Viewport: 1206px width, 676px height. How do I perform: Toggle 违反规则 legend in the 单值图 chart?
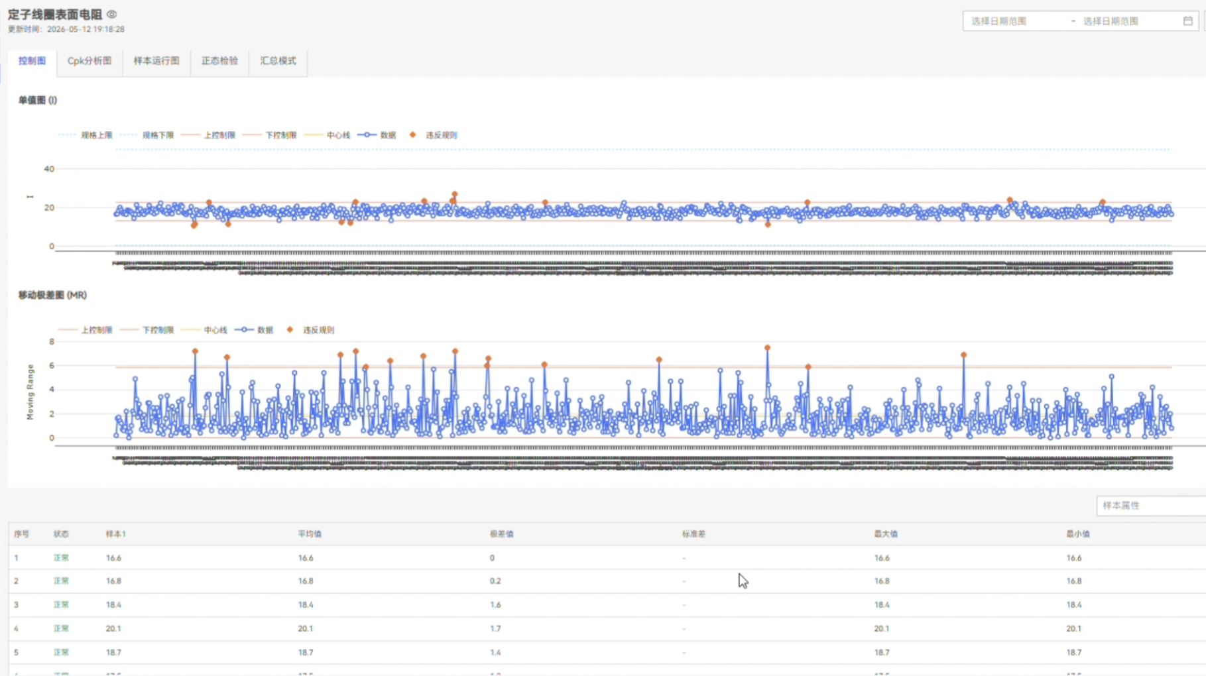pos(433,135)
